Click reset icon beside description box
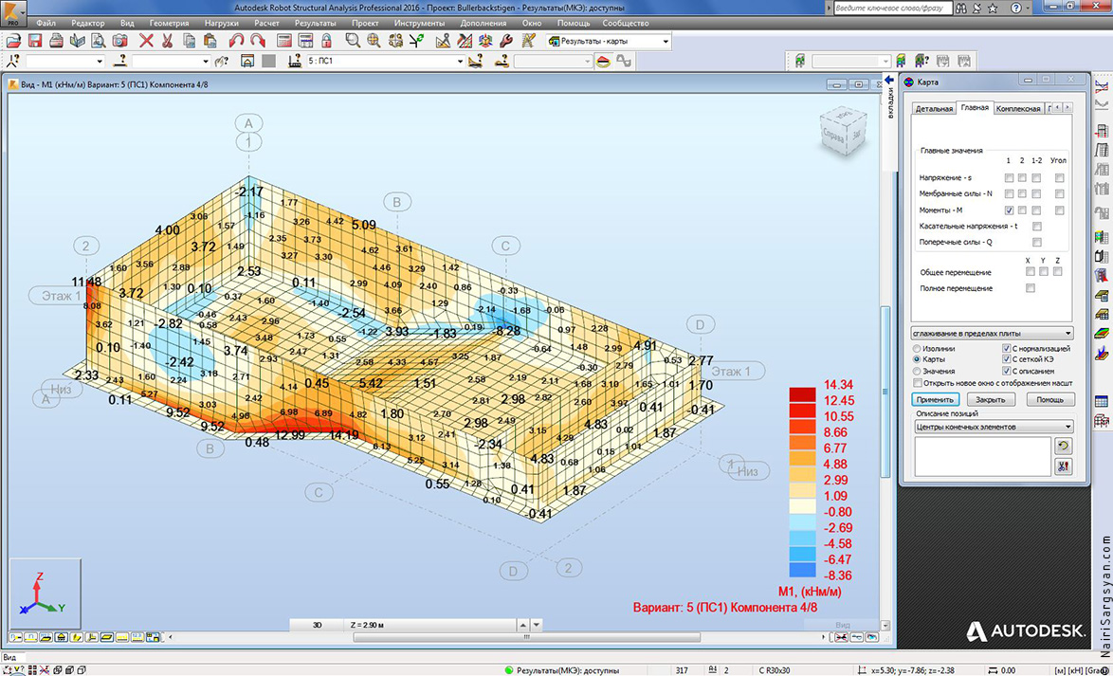 click(x=1063, y=446)
